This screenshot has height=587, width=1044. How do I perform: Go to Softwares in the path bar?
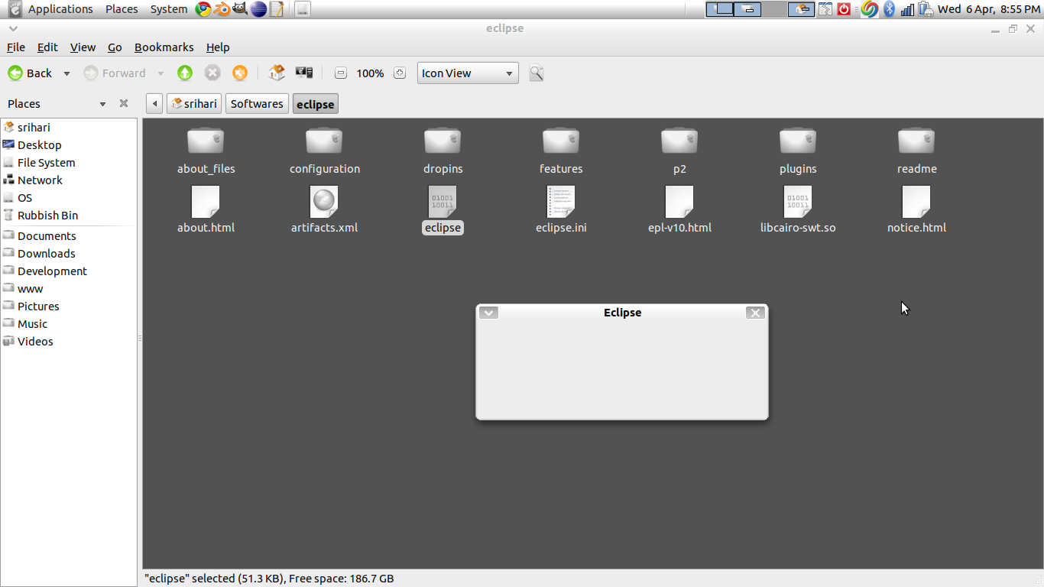pyautogui.click(x=257, y=104)
